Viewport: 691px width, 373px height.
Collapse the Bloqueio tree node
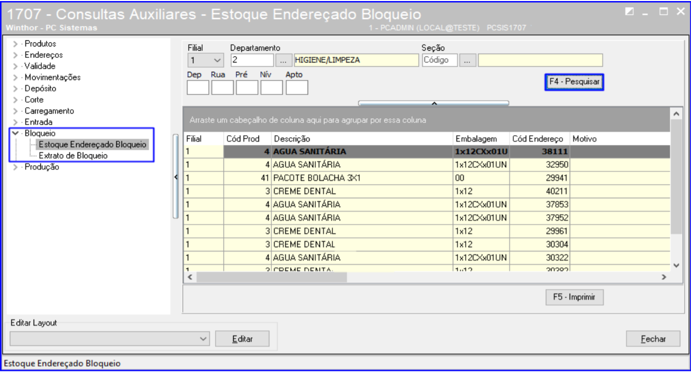(x=14, y=134)
